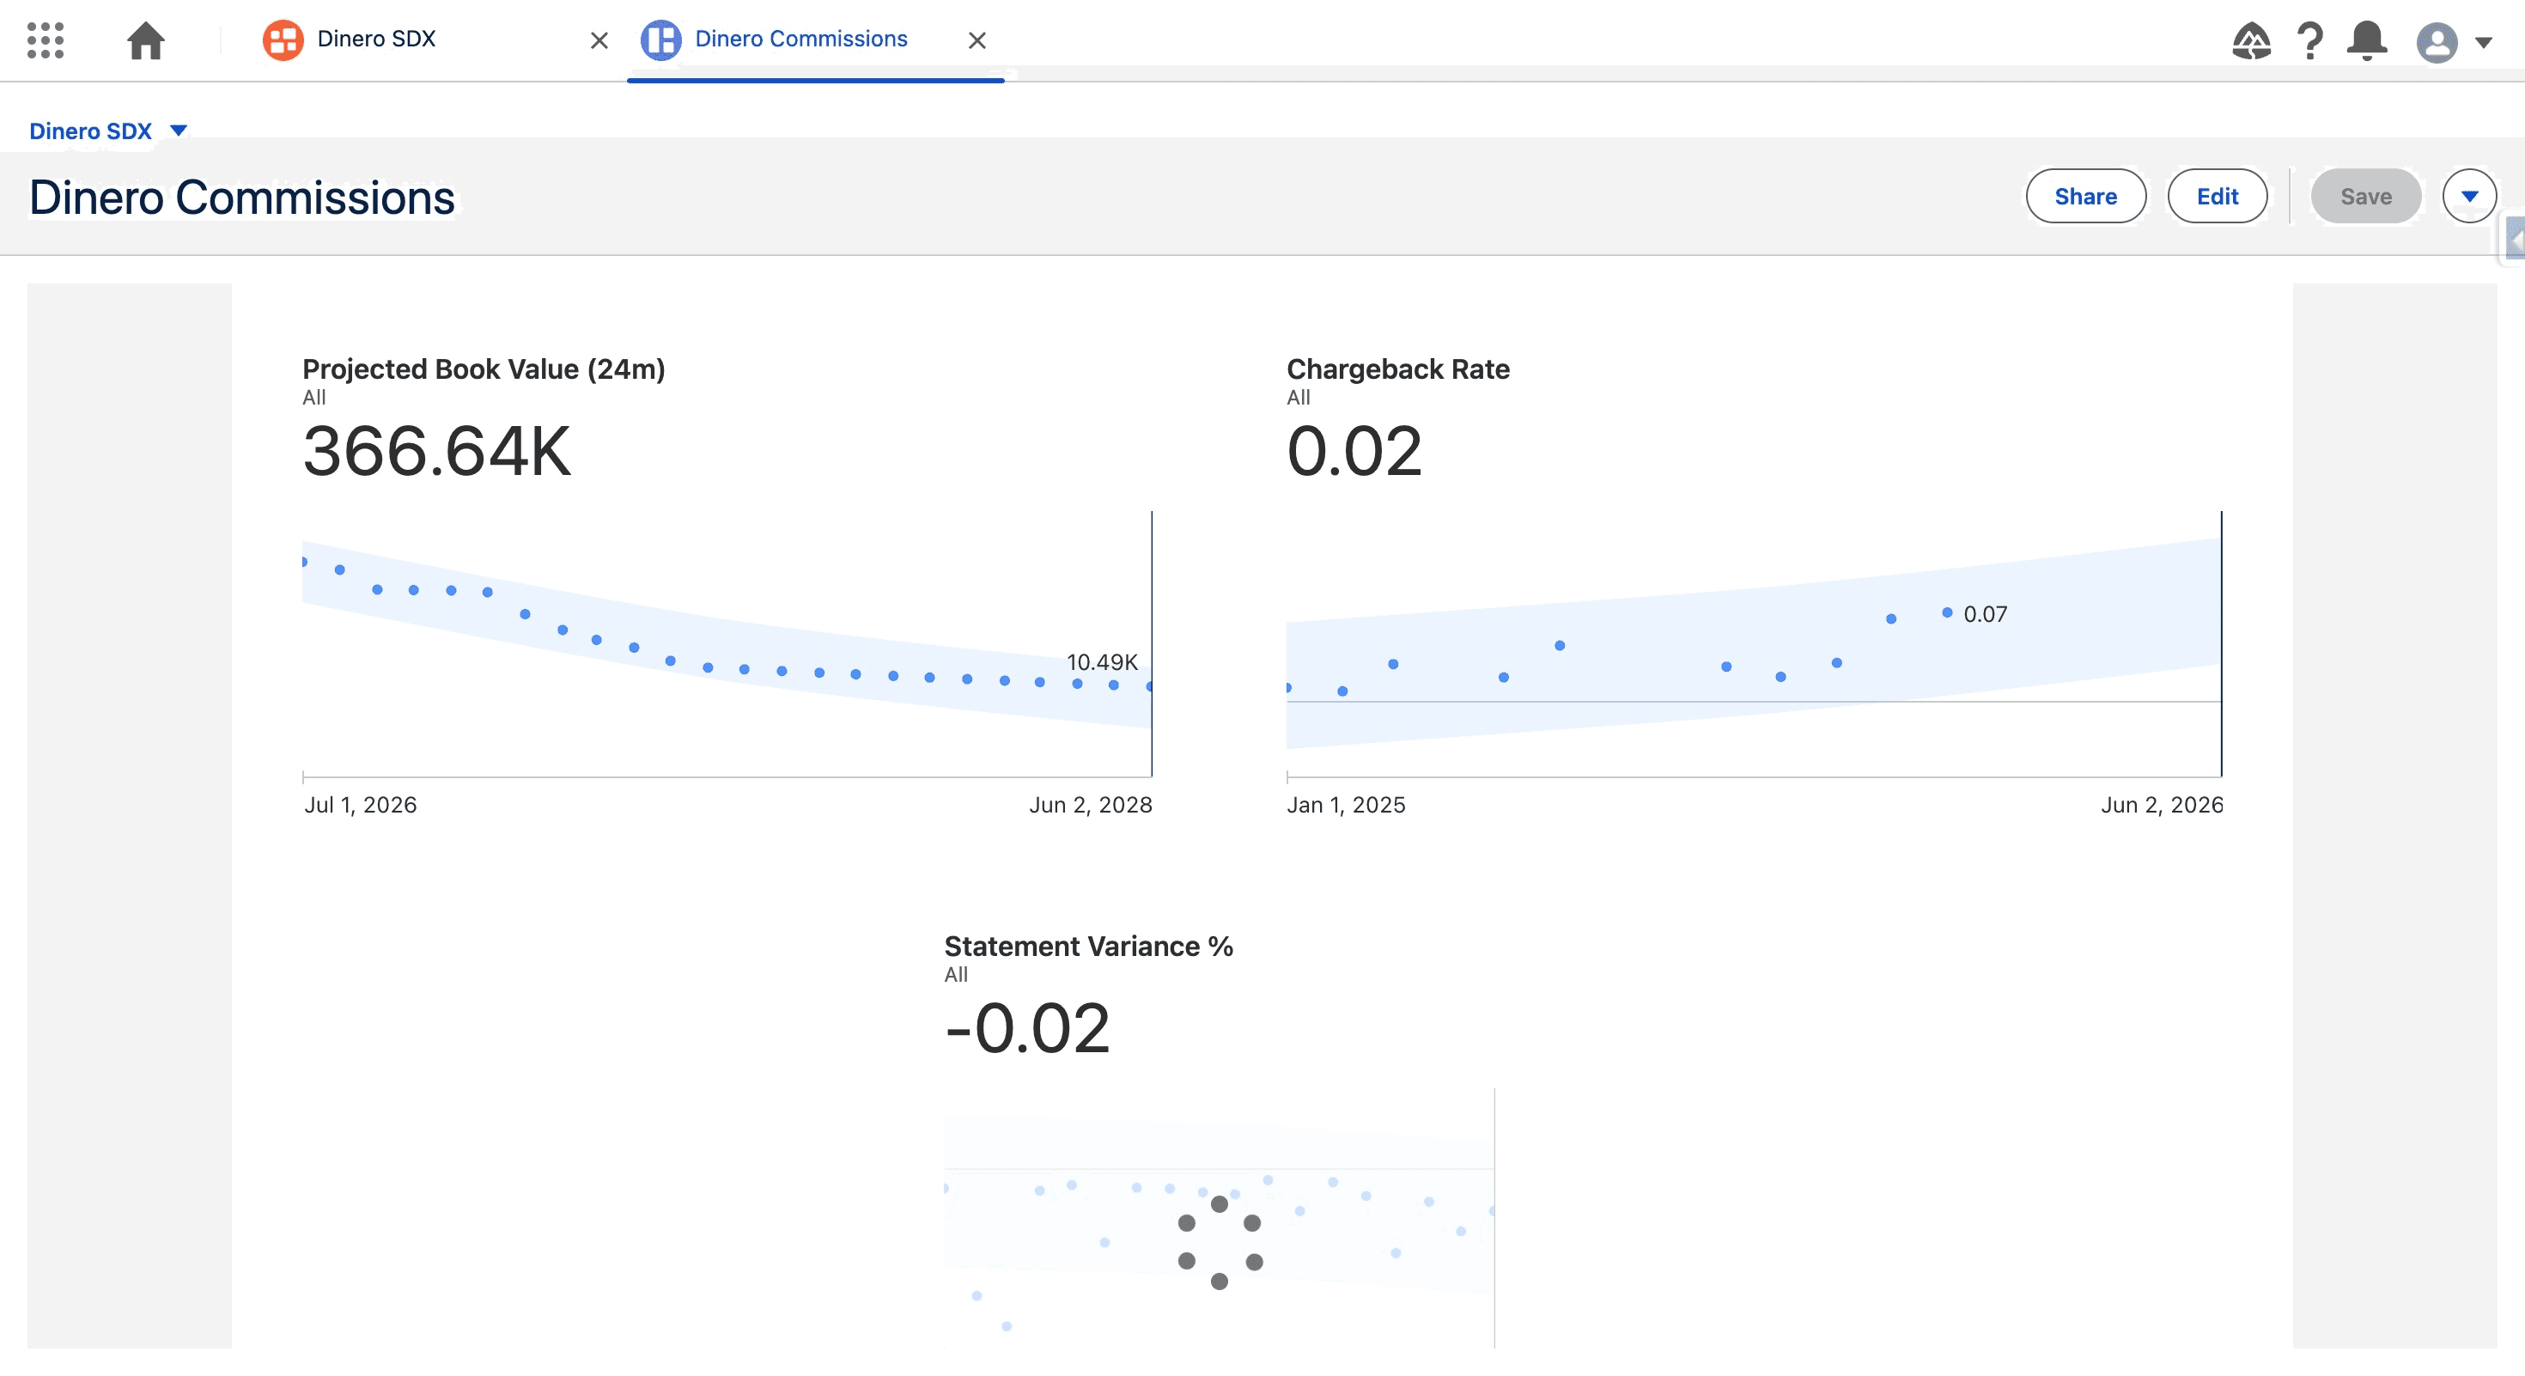Click the Edit button
Image resolution: width=2525 pixels, height=1376 pixels.
[2216, 196]
